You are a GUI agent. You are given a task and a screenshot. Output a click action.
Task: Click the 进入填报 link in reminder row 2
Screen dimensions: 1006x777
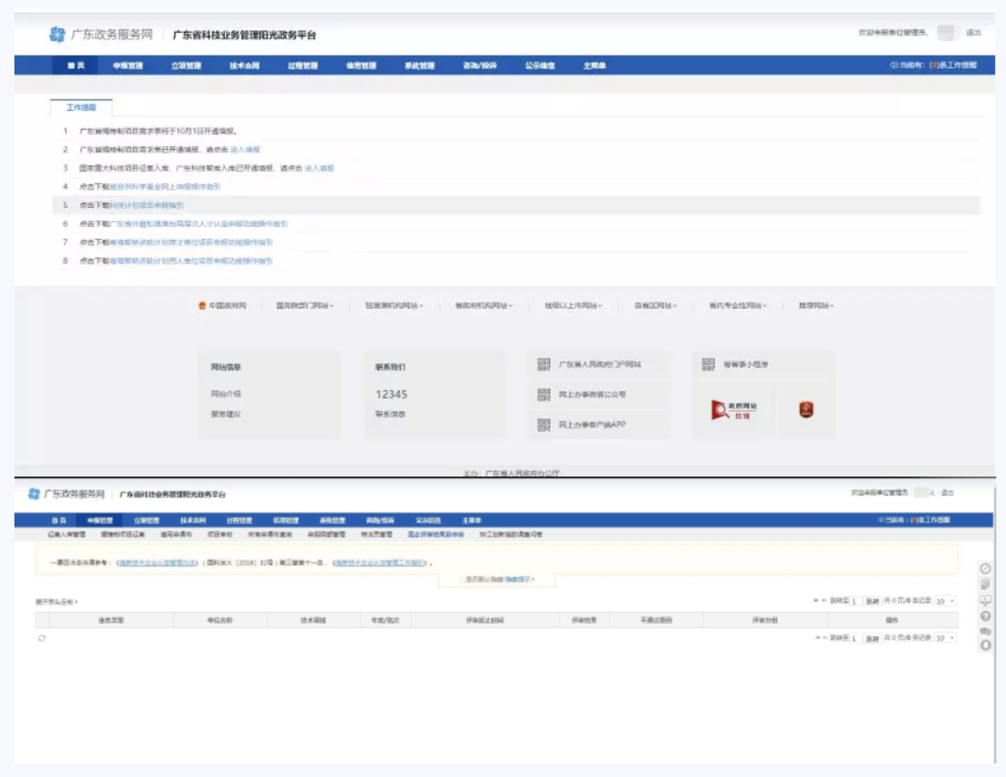click(245, 150)
